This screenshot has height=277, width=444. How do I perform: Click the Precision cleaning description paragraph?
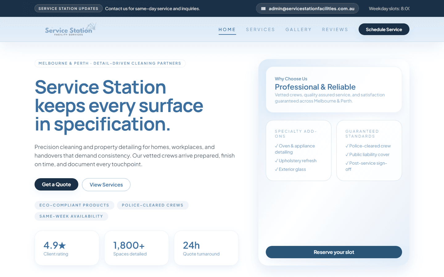135,156
